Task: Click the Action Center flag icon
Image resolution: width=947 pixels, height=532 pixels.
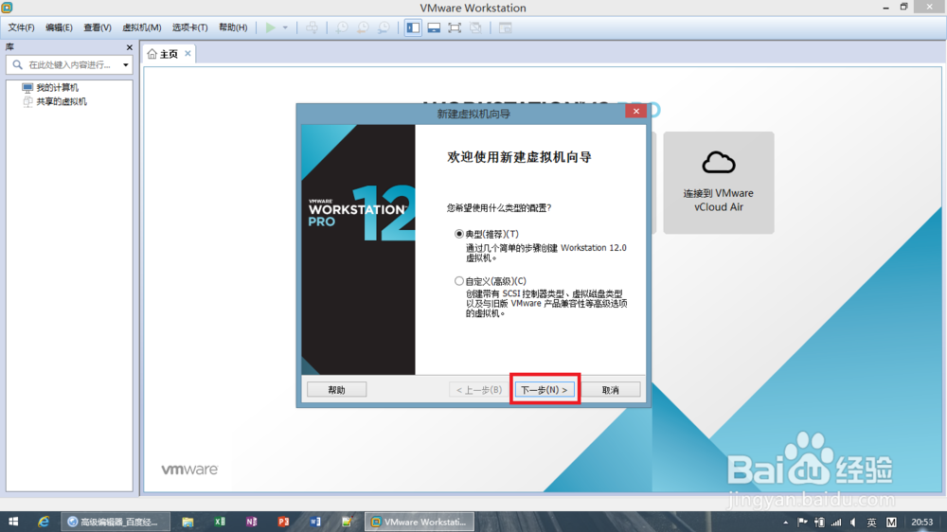Action: coord(802,523)
